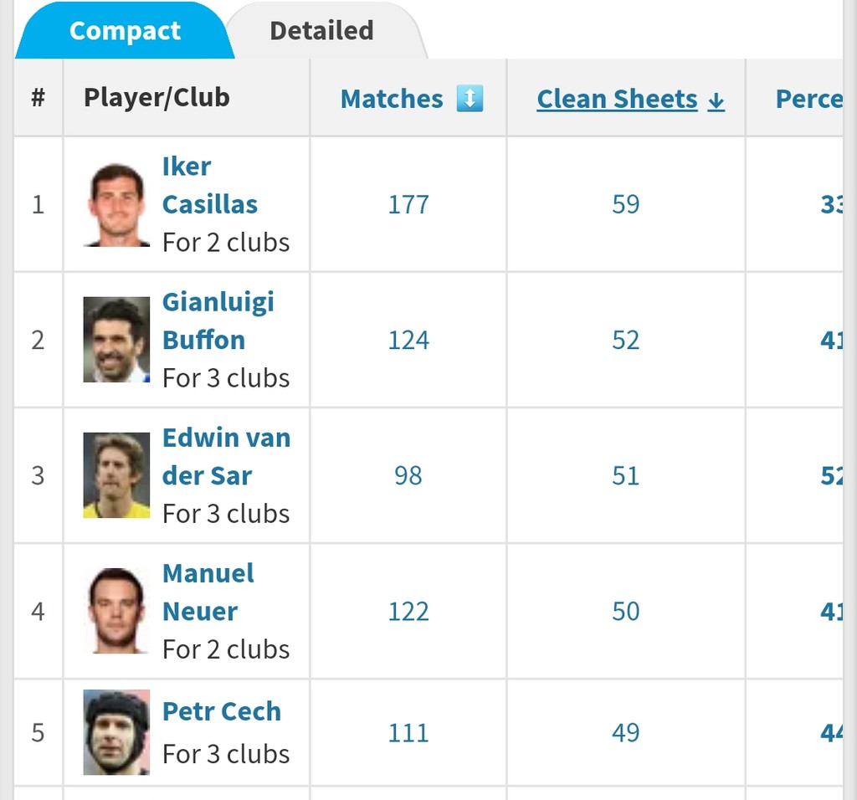Open Manuel Neuer player link
857x800 pixels.
[208, 592]
